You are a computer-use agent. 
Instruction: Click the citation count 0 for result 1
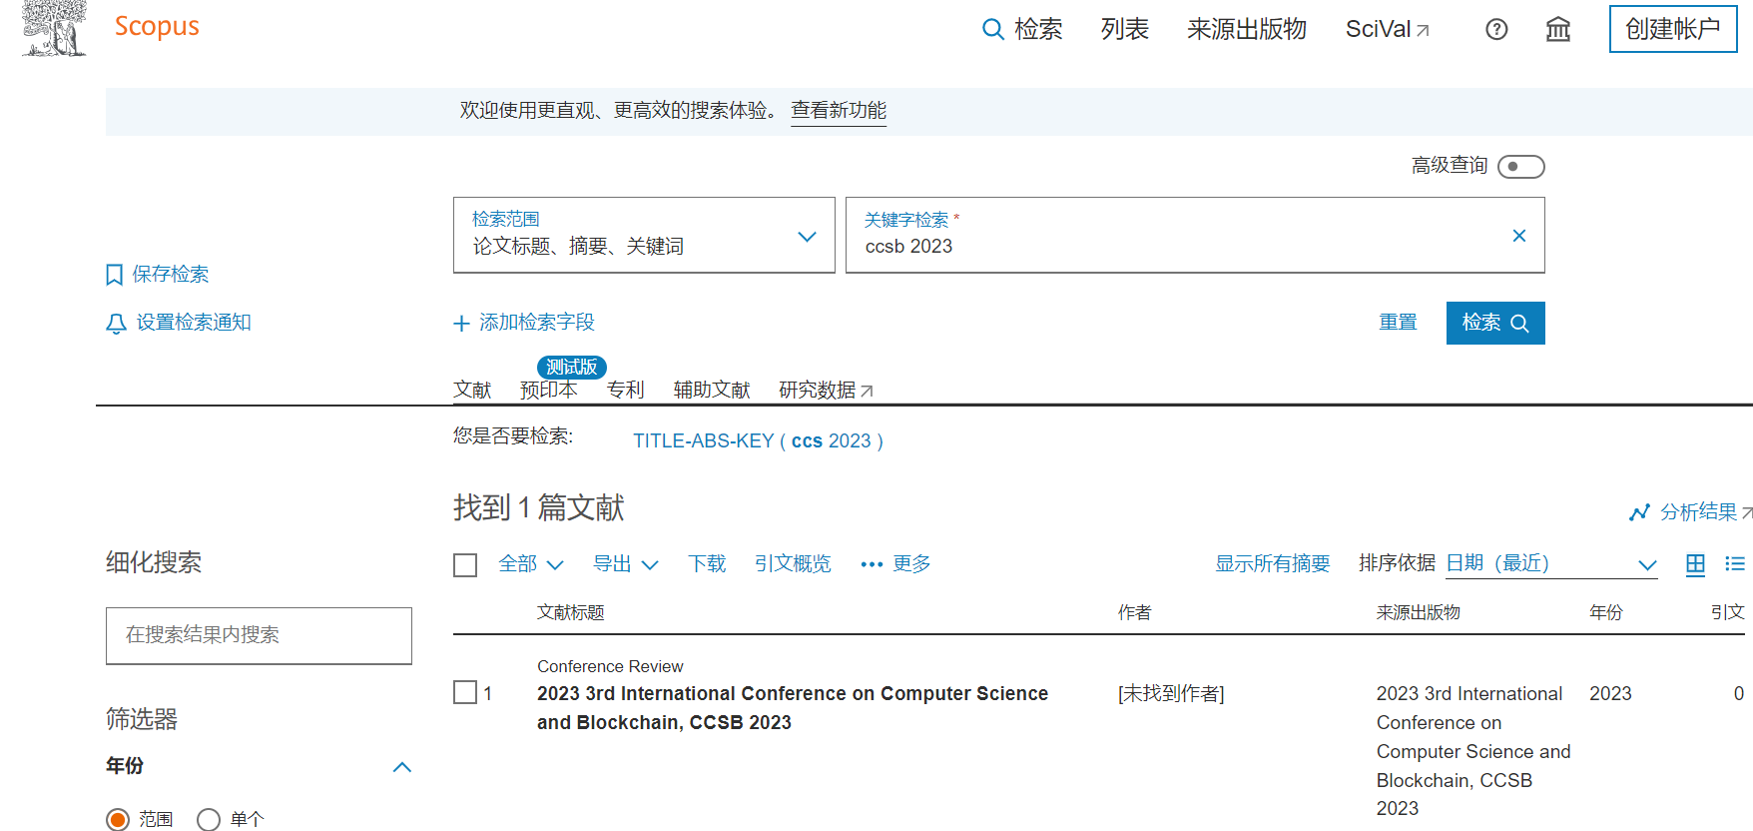click(1739, 693)
